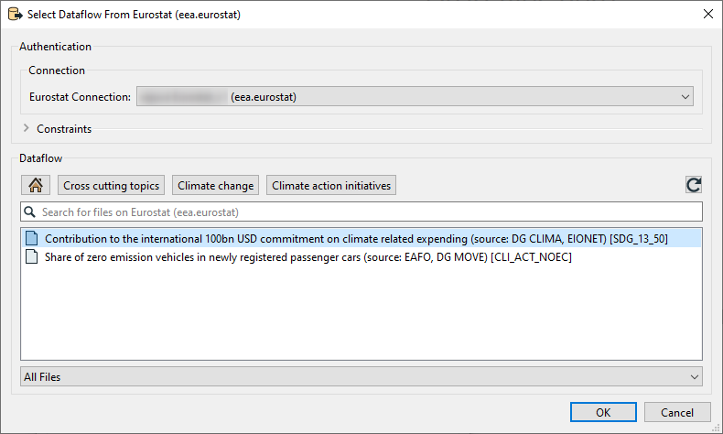Select the 100bn USD commitment dataflow

coord(356,238)
